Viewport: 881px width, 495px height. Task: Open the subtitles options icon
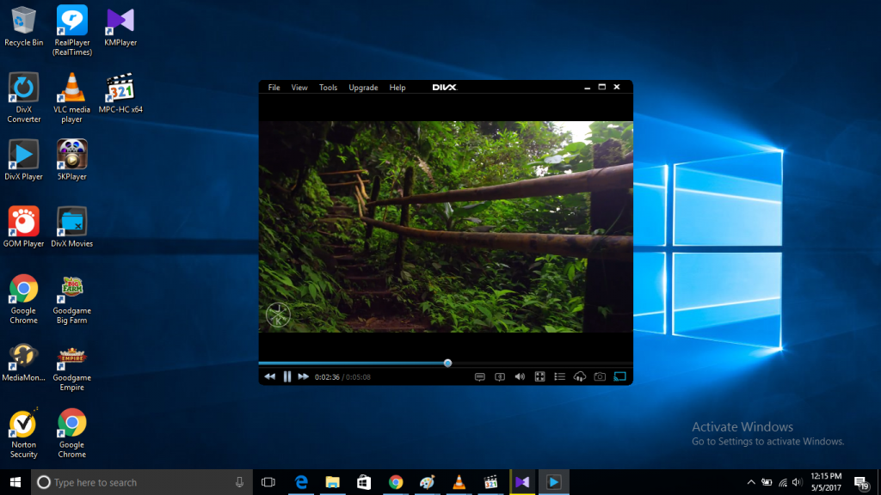[x=480, y=376]
